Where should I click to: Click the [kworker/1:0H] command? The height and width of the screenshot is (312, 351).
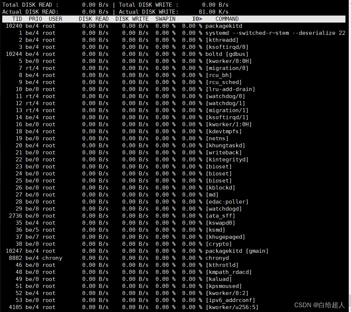click(x=229, y=124)
